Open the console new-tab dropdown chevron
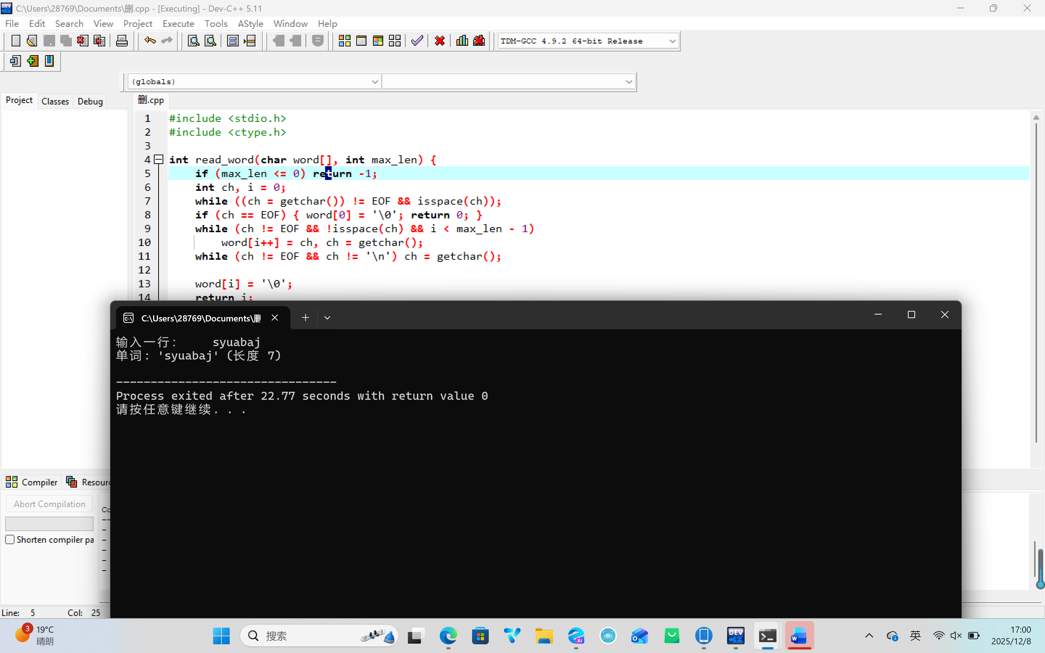This screenshot has width=1045, height=653. pos(327,318)
